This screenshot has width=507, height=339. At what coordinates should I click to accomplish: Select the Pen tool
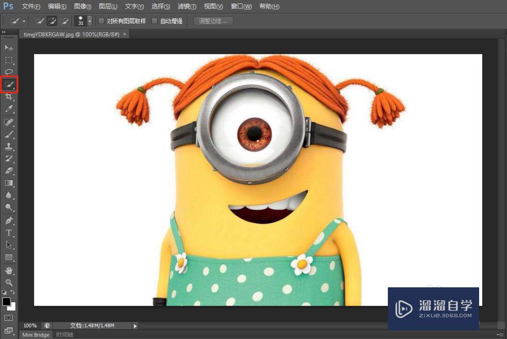click(x=9, y=220)
